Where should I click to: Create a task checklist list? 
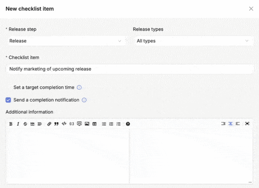pyautogui.click(x=119, y=124)
